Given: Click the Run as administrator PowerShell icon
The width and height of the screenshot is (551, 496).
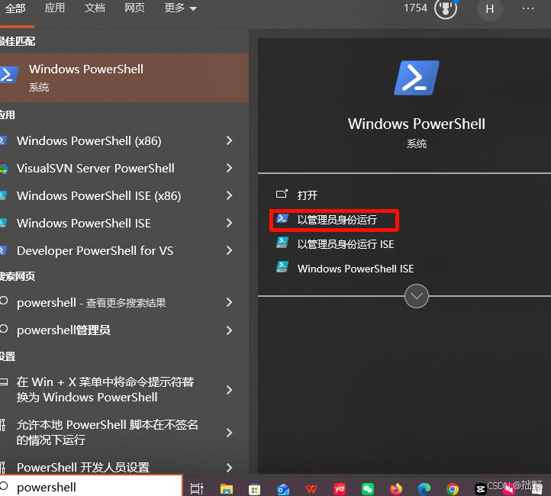Looking at the screenshot, I should pos(282,219).
